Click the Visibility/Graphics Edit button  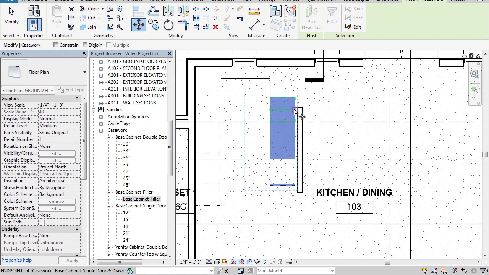tap(57, 153)
